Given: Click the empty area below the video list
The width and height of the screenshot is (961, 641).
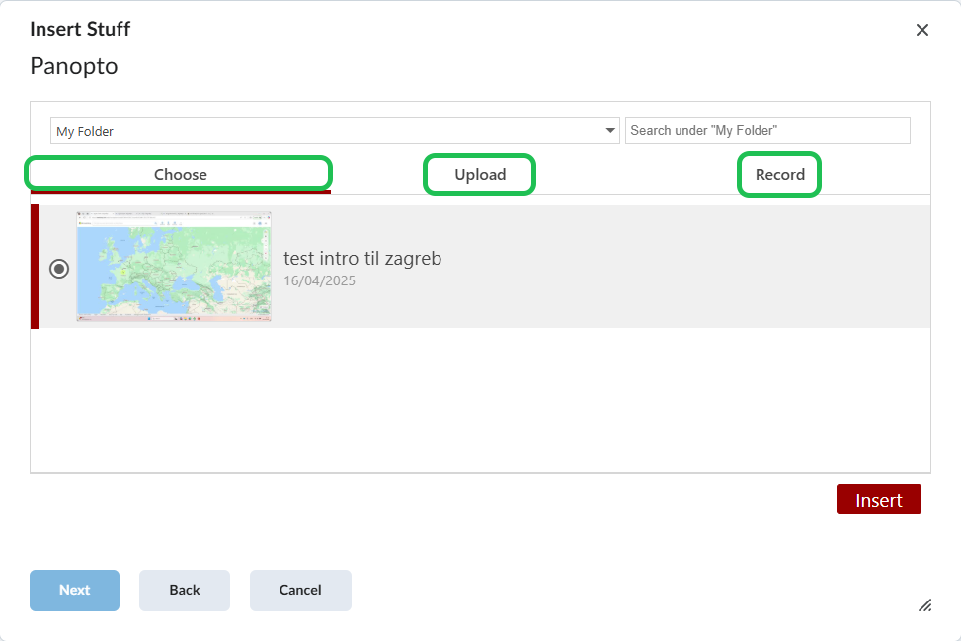Looking at the screenshot, I should click(x=480, y=400).
